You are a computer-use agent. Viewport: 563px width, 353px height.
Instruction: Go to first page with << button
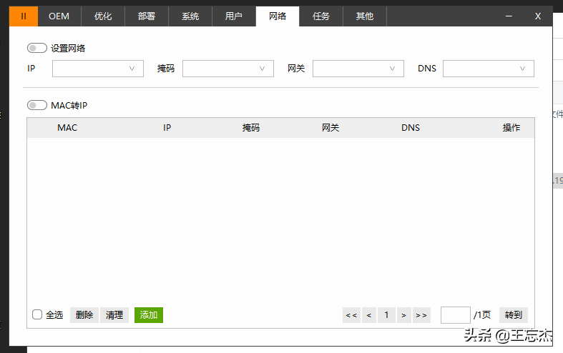point(351,315)
